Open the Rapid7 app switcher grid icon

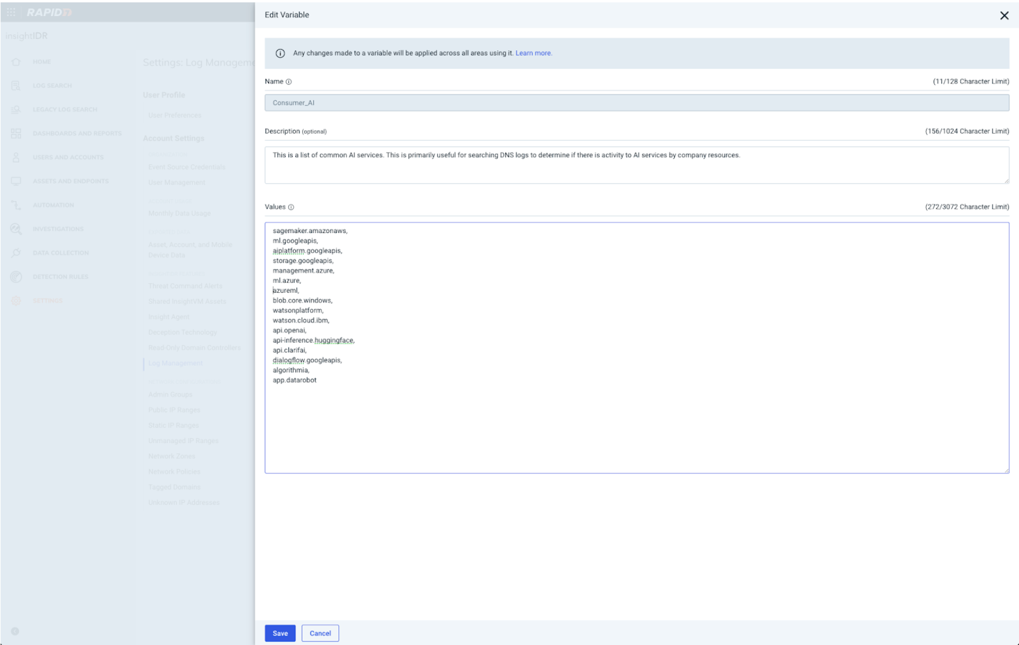click(11, 12)
